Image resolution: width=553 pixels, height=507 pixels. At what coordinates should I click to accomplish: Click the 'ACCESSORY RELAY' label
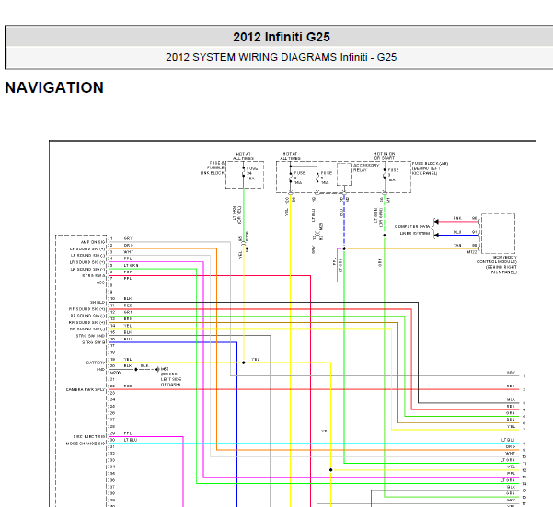coord(366,167)
